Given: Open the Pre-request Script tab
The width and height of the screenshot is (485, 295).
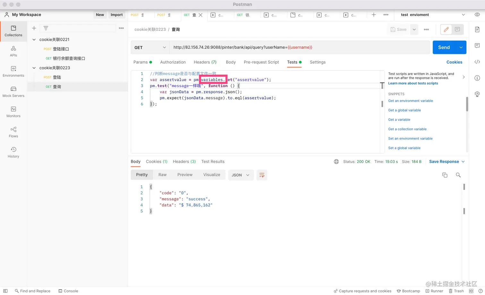Looking at the screenshot, I should coord(261,62).
